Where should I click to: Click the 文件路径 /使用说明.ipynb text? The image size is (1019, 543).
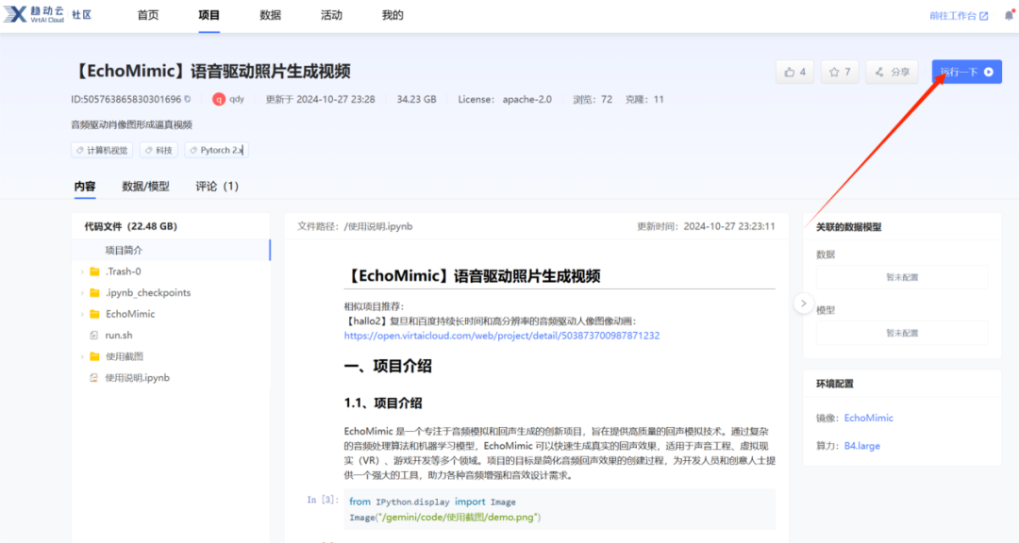(355, 226)
